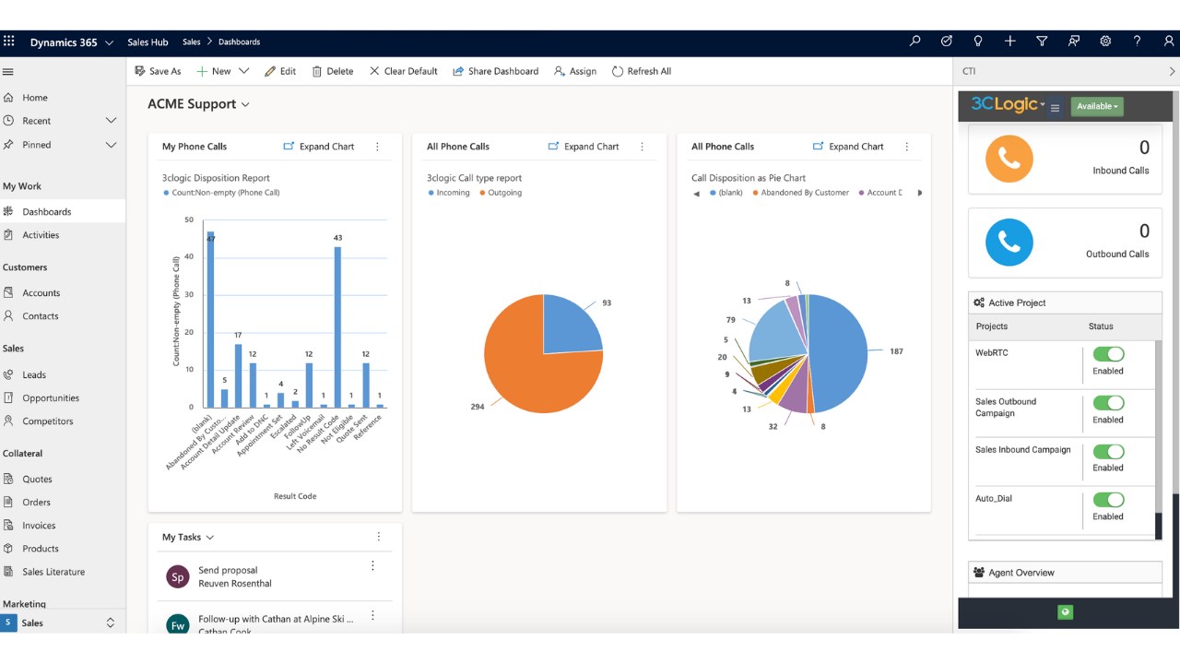Open the Dynamics 365 app launcher grid
1180x664 pixels.
coord(9,41)
